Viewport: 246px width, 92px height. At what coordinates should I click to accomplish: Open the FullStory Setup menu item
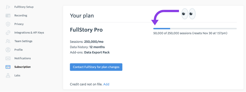[24, 7]
